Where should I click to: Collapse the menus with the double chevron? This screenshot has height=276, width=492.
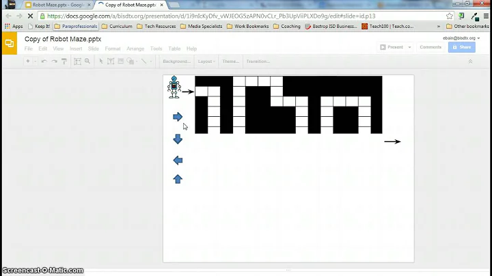pyautogui.click(x=470, y=61)
